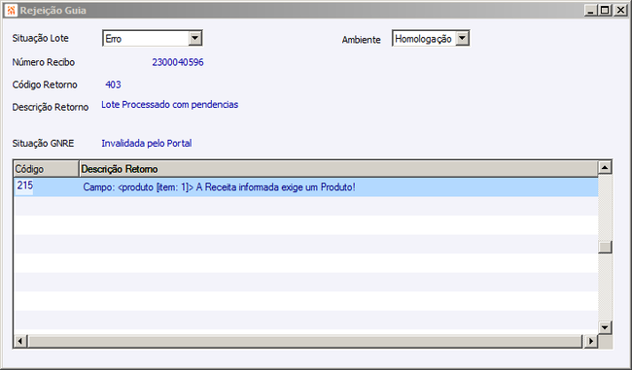
Task: Click the vertical scrollbar down arrow
Action: [x=605, y=327]
